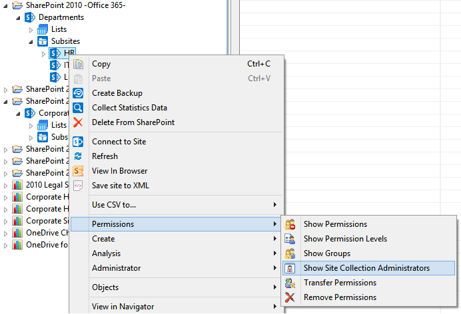461x314 pixels.
Task: Open the View in Navigator submenu
Action: (x=177, y=307)
